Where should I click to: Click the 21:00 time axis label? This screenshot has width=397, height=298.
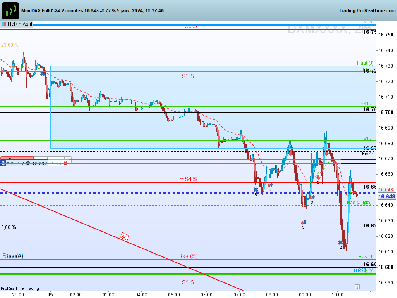[x=18, y=295]
